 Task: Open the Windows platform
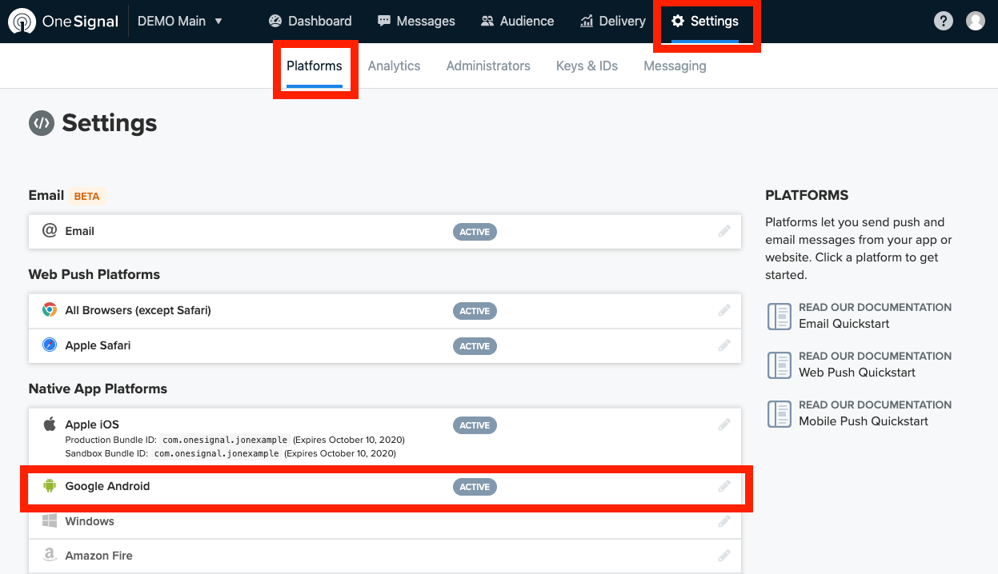(385, 521)
